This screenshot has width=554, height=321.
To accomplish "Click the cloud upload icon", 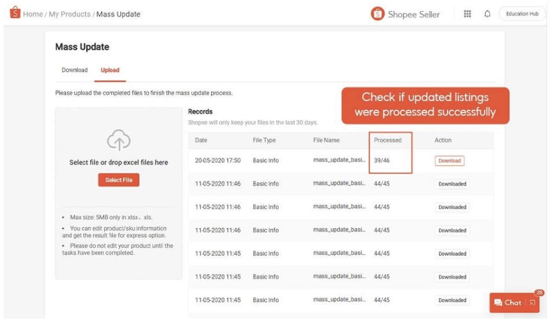I will pyautogui.click(x=119, y=140).
